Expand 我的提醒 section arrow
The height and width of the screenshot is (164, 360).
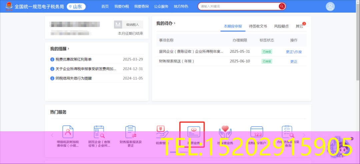(68, 49)
